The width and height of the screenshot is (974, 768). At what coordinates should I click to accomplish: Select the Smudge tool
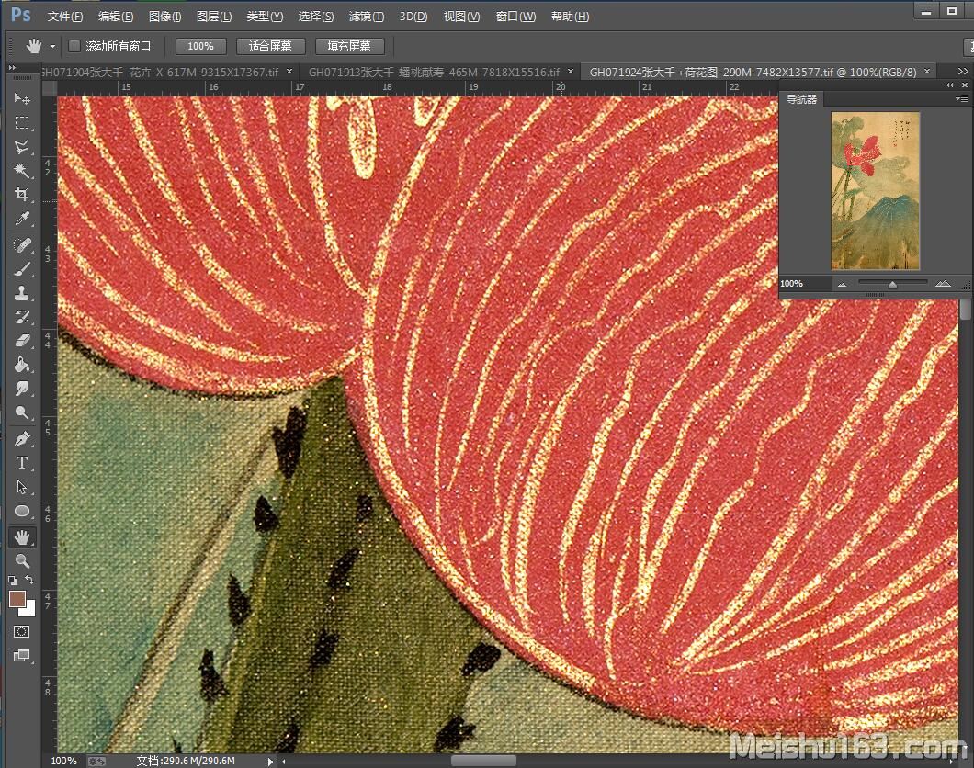(x=22, y=389)
